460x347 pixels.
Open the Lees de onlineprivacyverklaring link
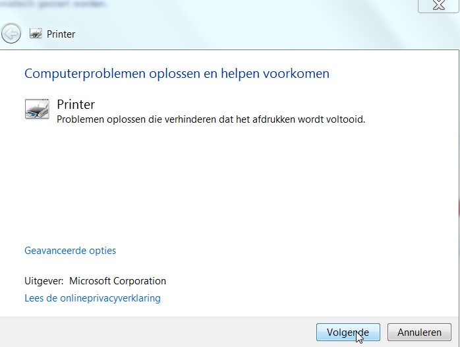click(92, 298)
